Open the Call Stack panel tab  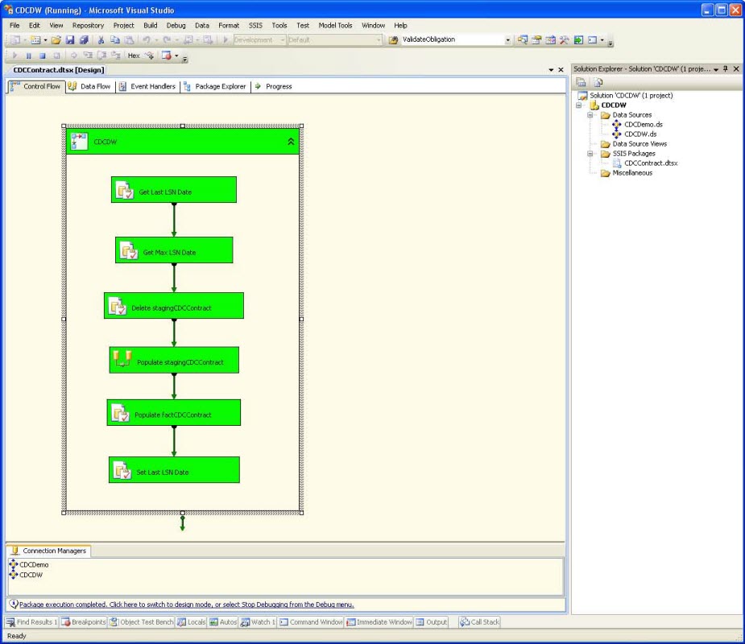479,622
